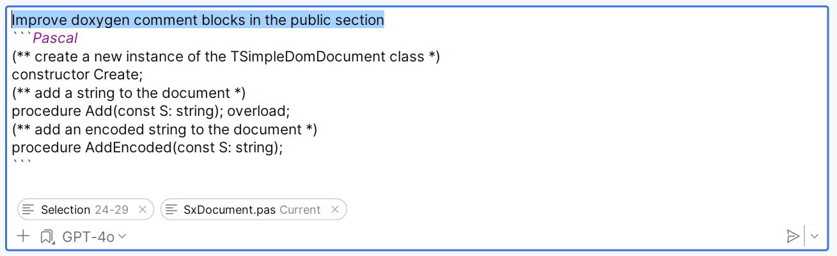Click the lines icon on the Selection chip

tap(28, 209)
